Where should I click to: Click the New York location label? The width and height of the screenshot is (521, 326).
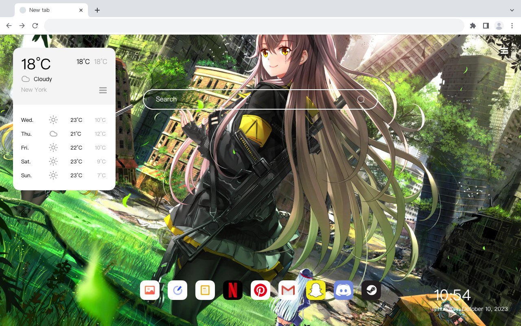point(34,90)
